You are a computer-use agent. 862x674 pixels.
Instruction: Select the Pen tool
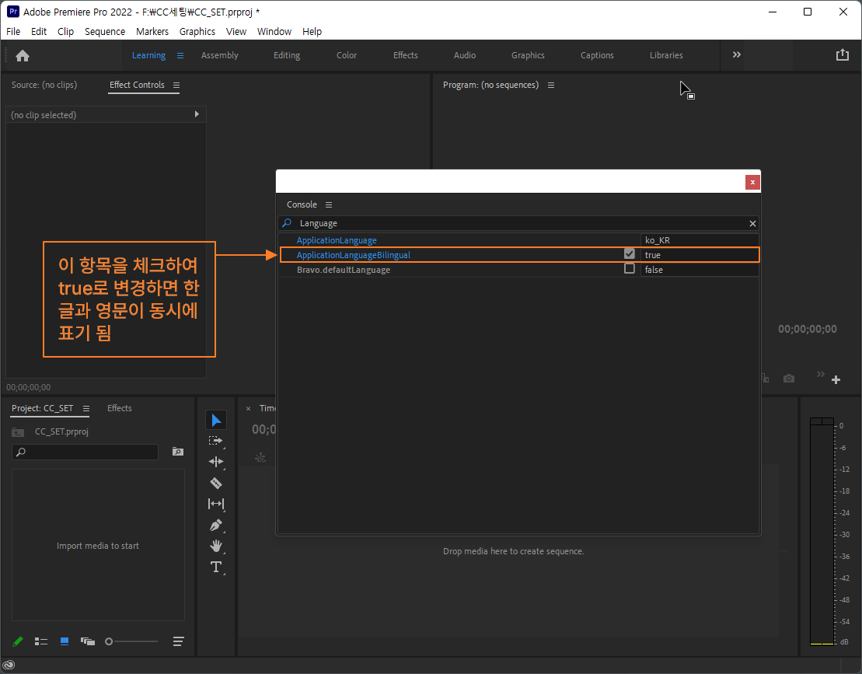(x=216, y=525)
